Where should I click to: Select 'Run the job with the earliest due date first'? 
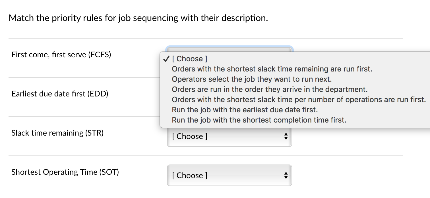(245, 109)
